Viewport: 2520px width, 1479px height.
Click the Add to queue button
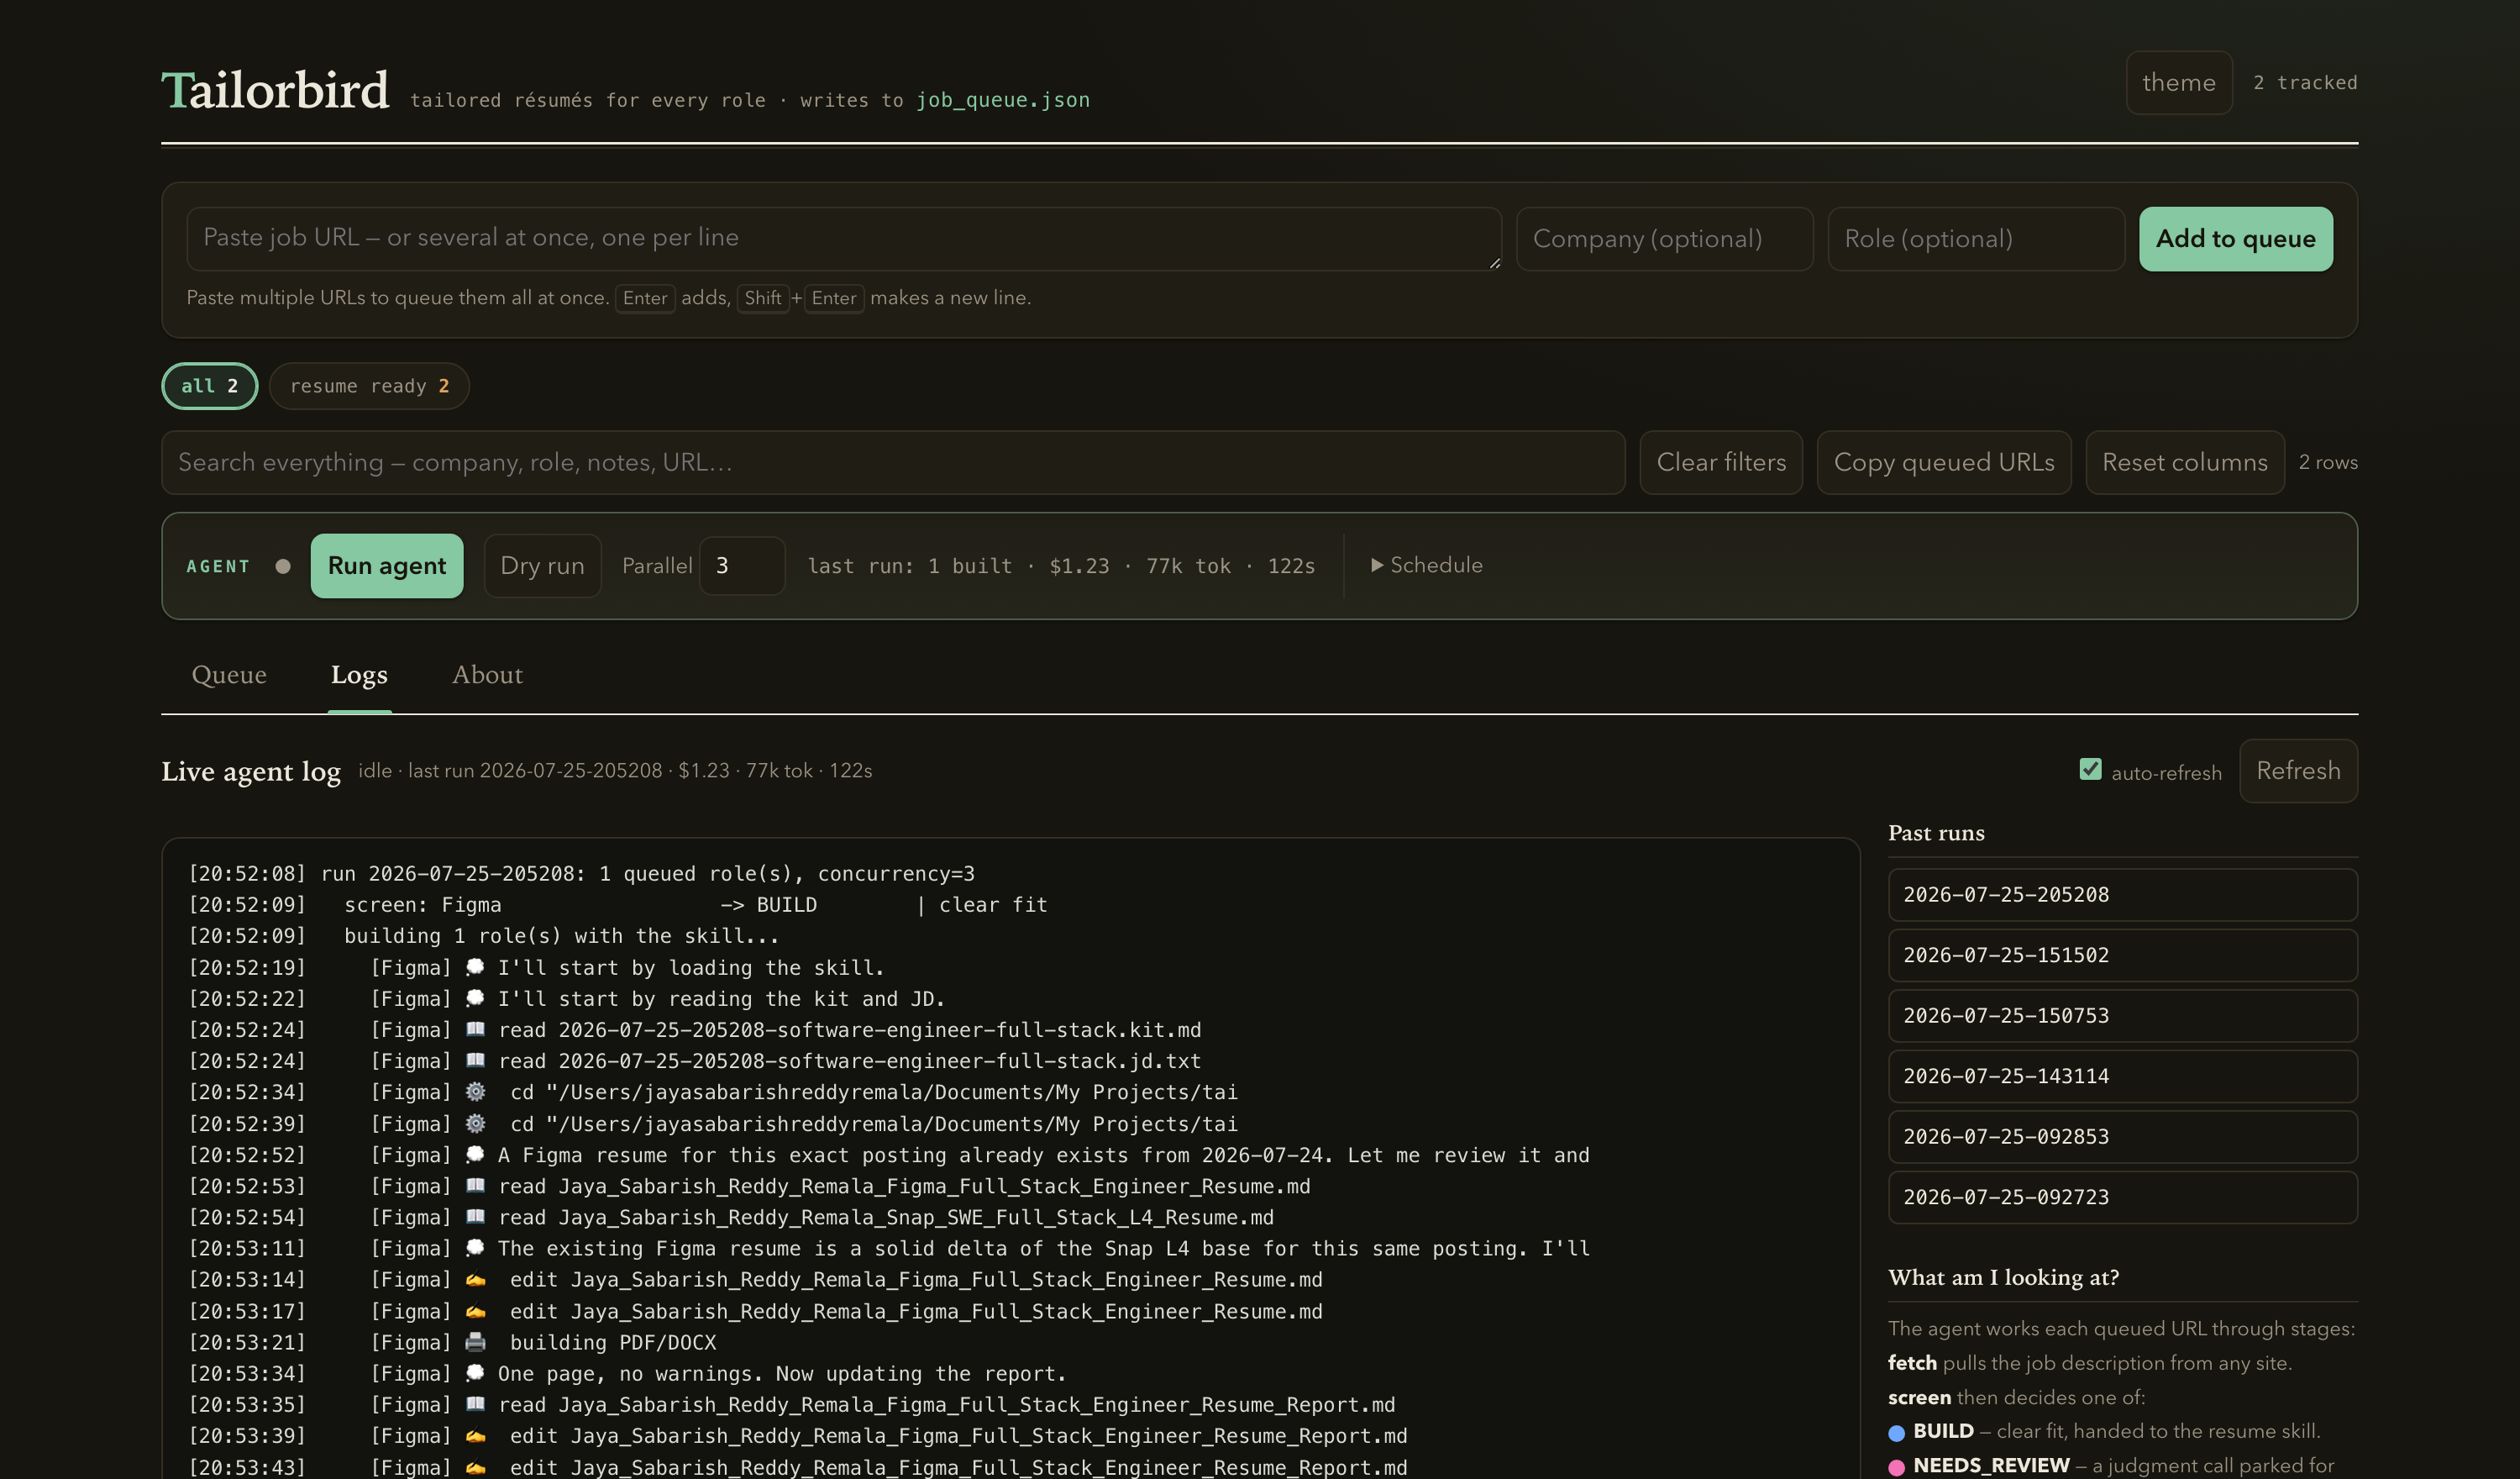tap(2235, 238)
